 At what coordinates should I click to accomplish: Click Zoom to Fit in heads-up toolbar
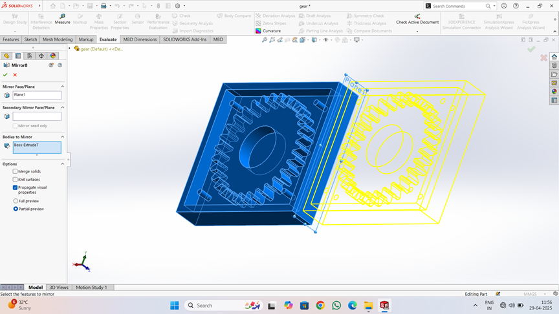(x=265, y=40)
